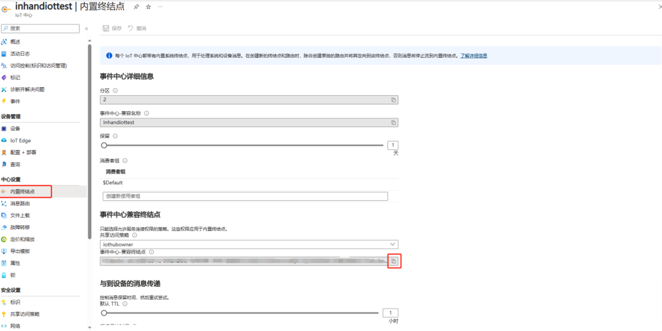Viewport: 662px width, 331px height.
Task: Click the 撤消 undo button
Action: pyautogui.click(x=137, y=28)
